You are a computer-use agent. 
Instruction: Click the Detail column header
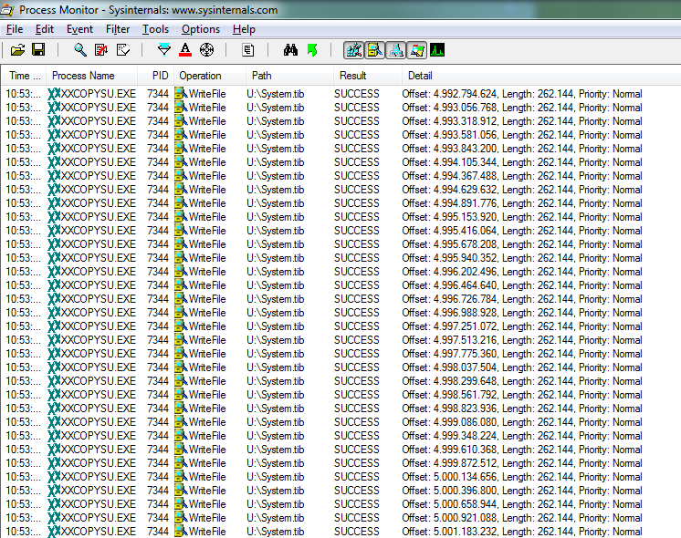[x=541, y=76]
